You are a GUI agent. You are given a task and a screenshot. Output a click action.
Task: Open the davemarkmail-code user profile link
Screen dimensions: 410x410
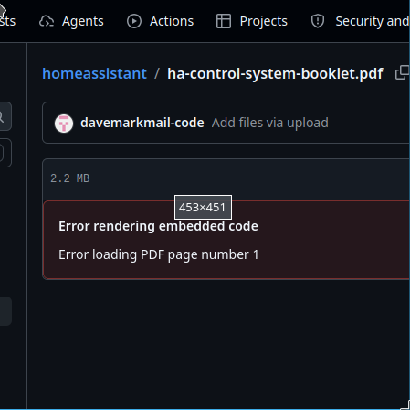point(142,123)
